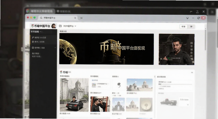Click the 币暗中国平台 logo in the header
The image size is (218, 119).
click(41, 26)
